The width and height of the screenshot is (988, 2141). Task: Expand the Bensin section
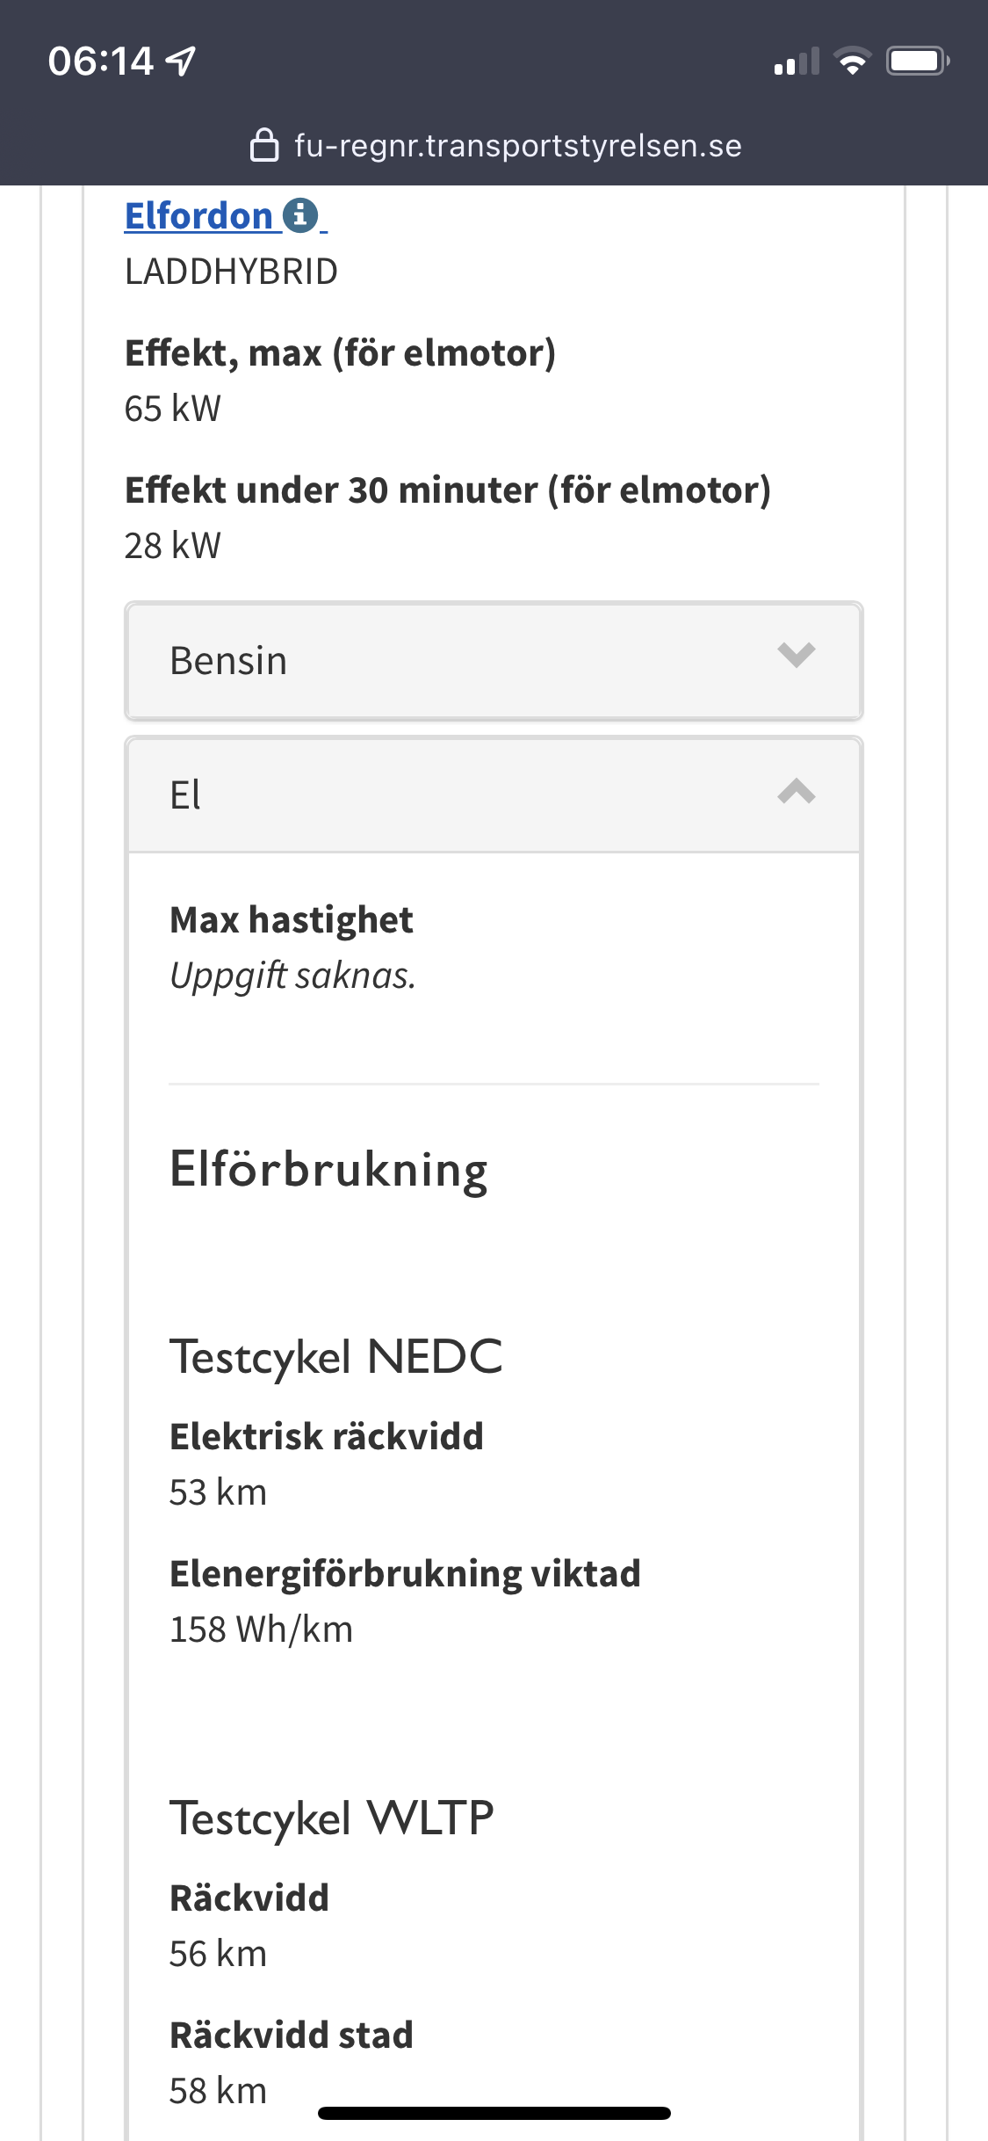point(494,661)
